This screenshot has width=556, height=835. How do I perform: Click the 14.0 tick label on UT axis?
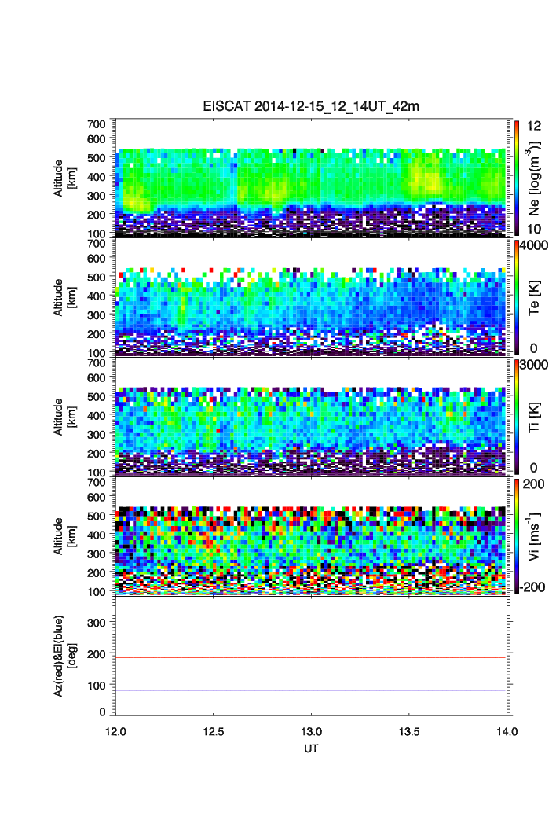pyautogui.click(x=507, y=730)
